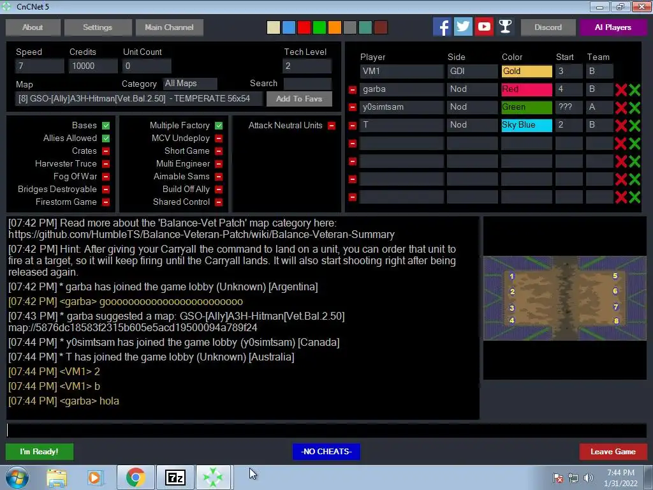This screenshot has height=490, width=653.
Task: Open the Facebook link icon
Action: (x=442, y=27)
